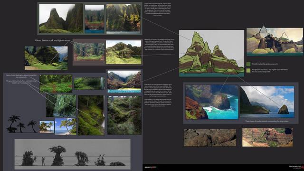Click the light green 'Tall grasses and moss' swatch
The width and height of the screenshot is (304, 171).
click(248, 70)
